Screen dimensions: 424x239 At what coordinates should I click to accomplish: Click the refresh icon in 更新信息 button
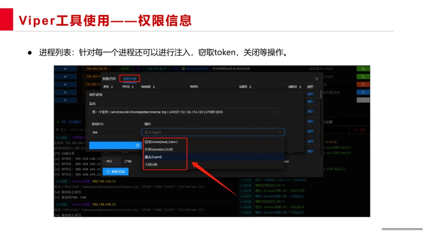click(108, 172)
